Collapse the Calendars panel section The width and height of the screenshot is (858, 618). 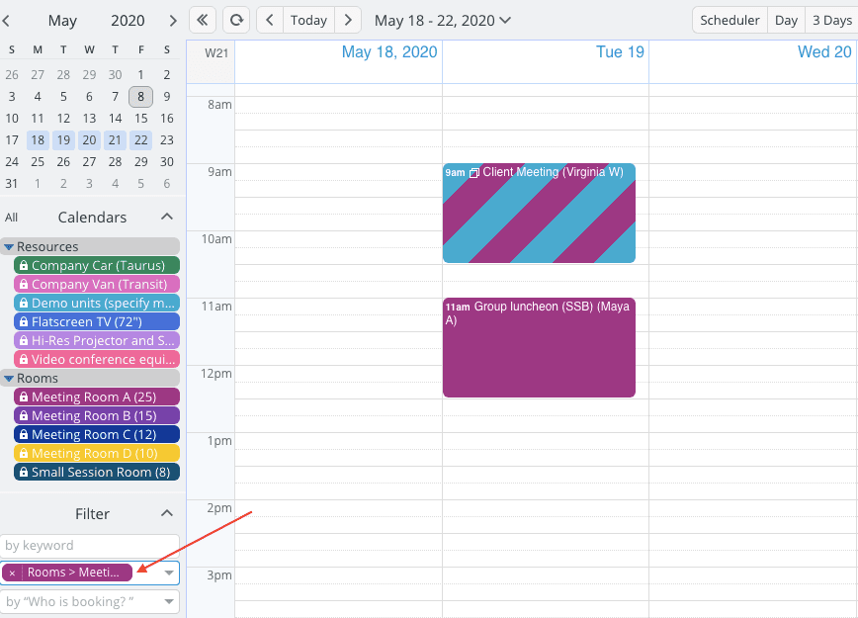[167, 218]
